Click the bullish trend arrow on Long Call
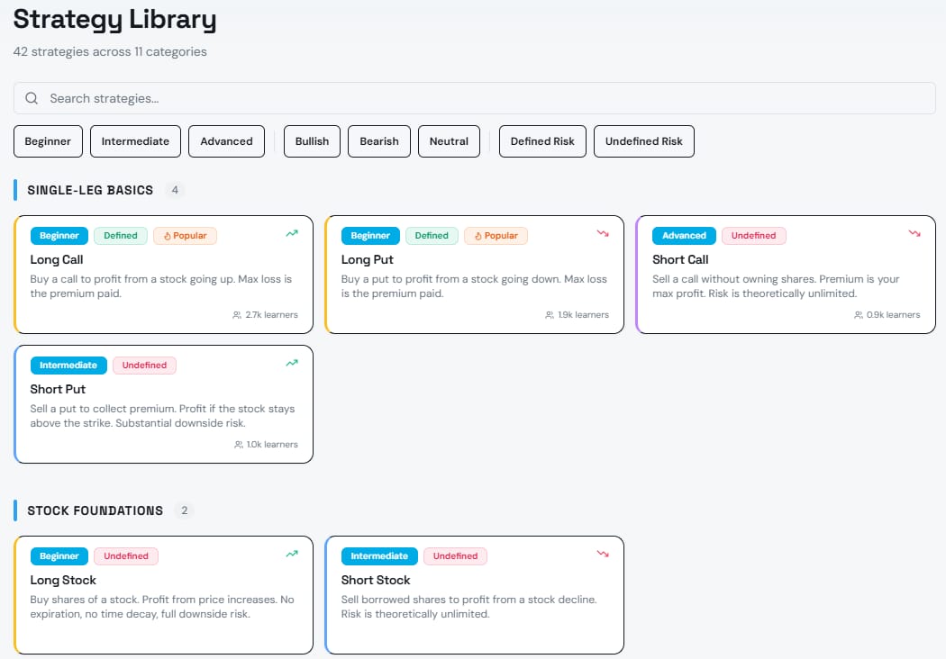The width and height of the screenshot is (946, 659). coord(292,233)
